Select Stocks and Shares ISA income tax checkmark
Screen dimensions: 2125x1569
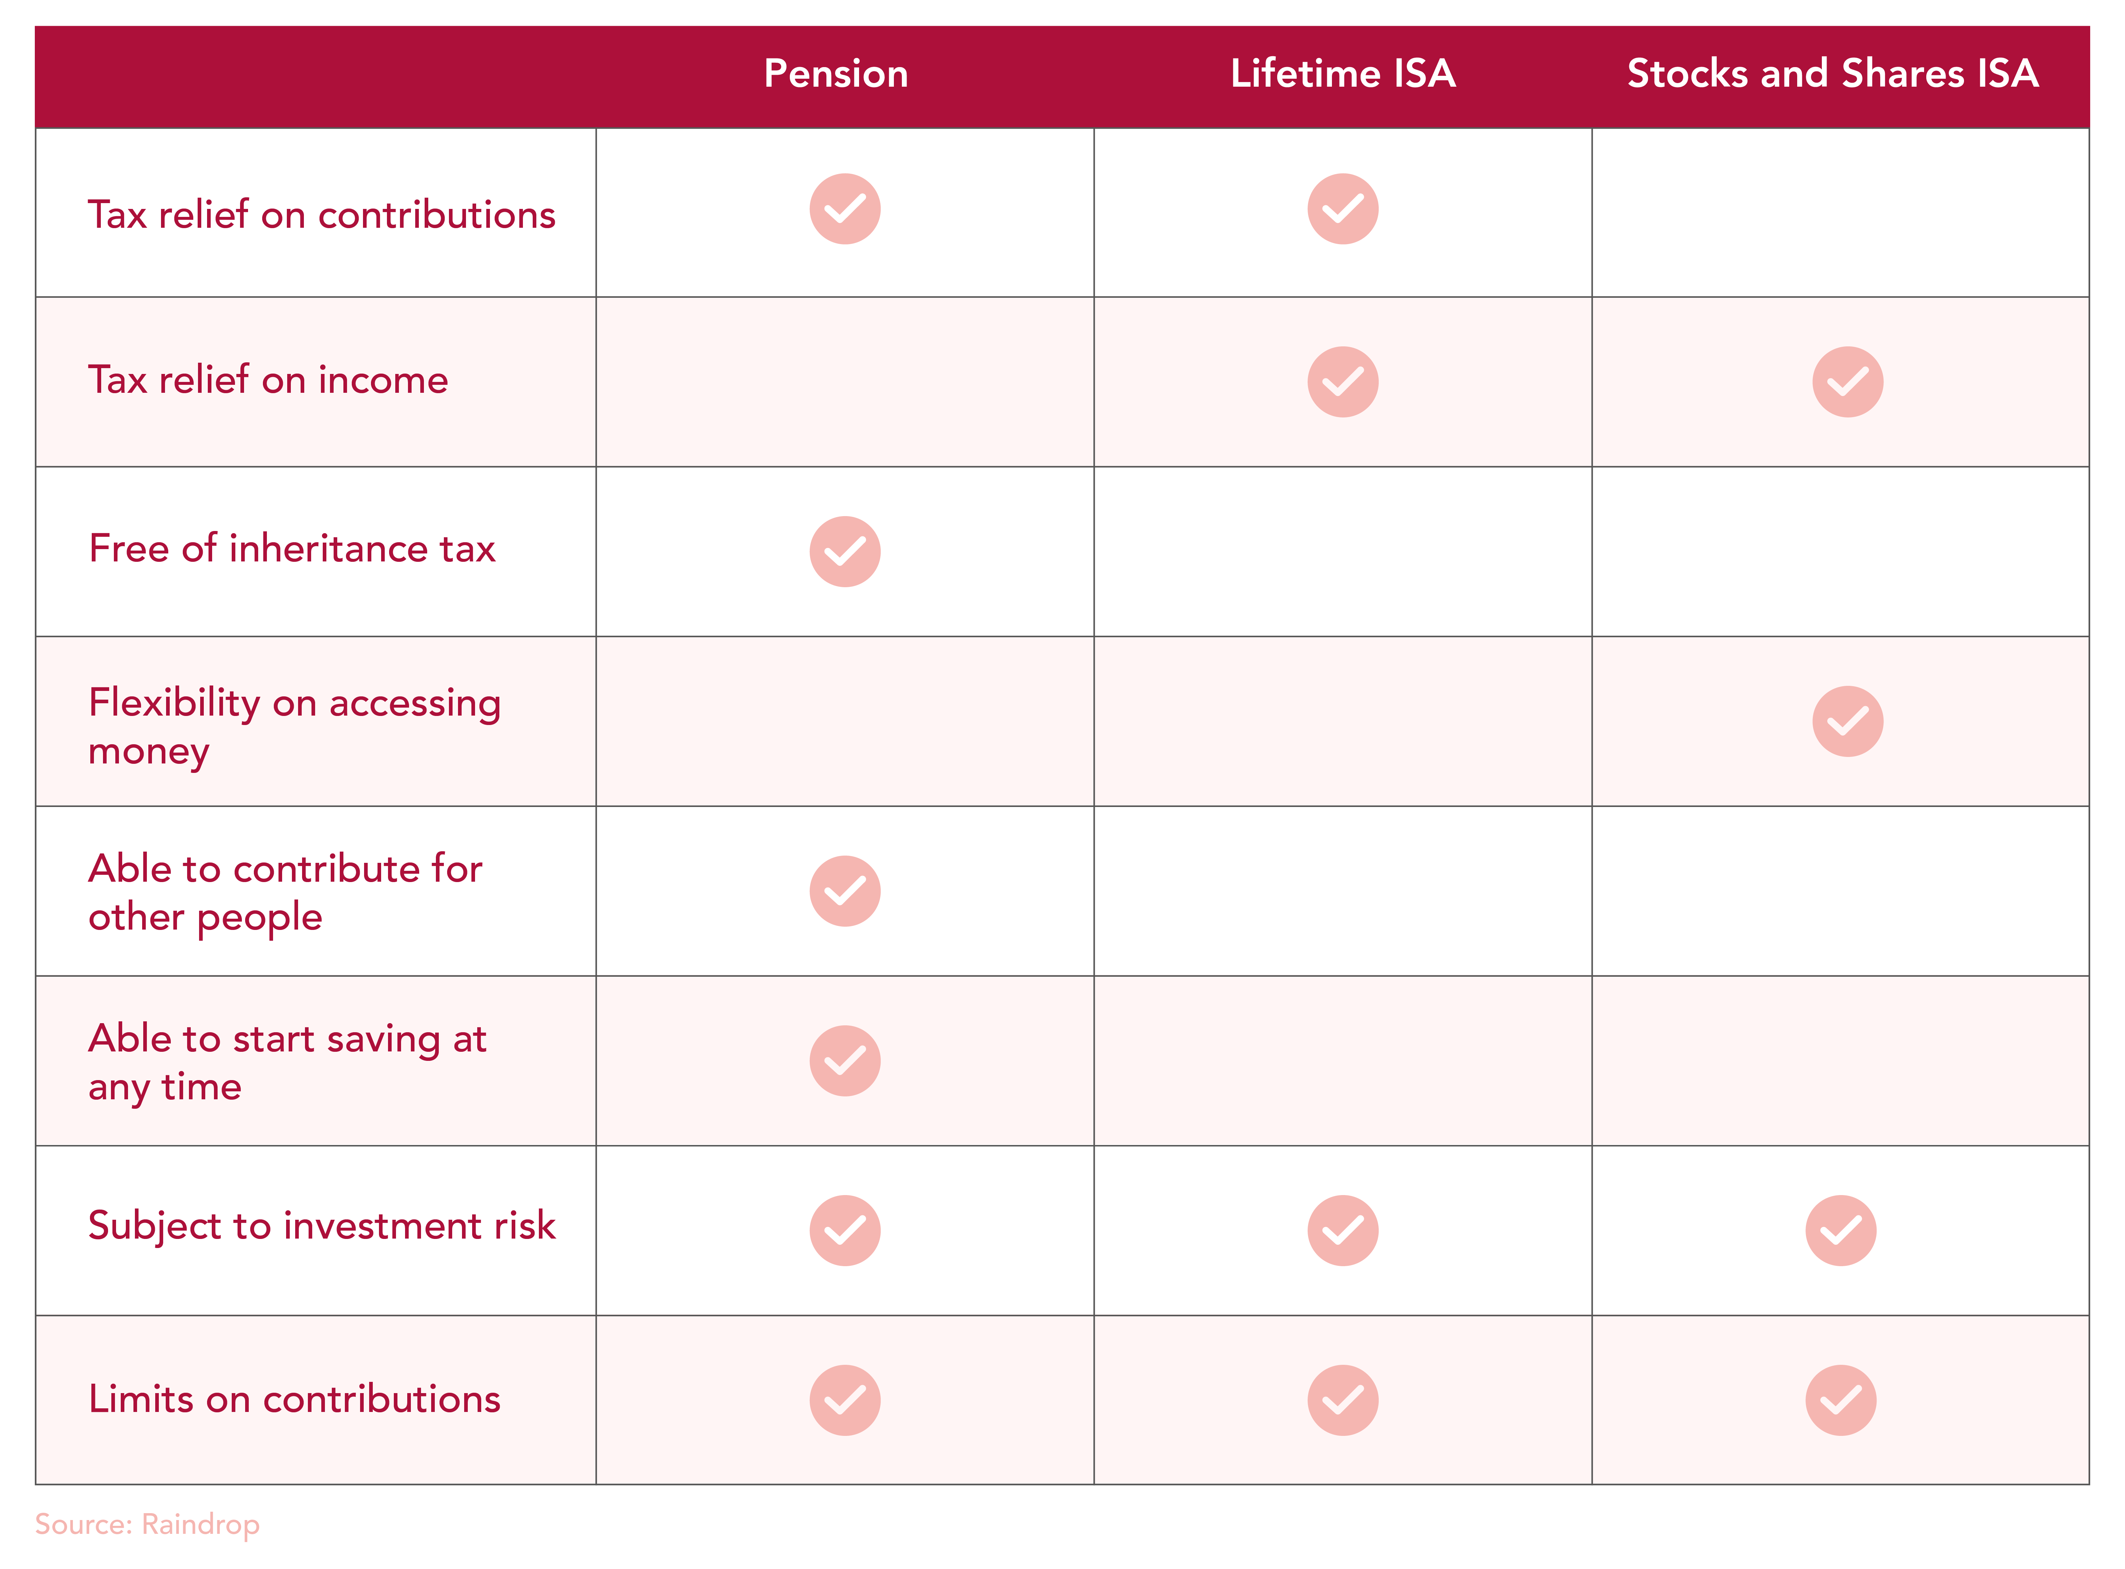(x=1847, y=382)
